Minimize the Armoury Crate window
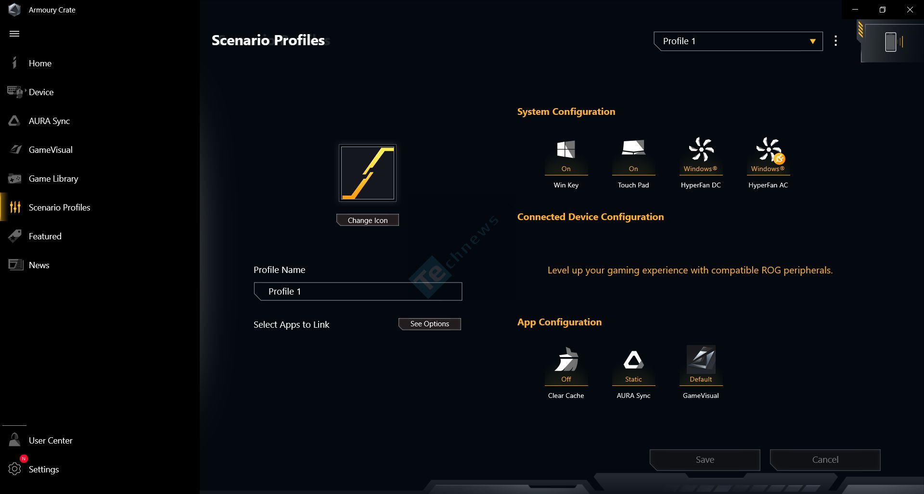The height and width of the screenshot is (494, 924). [855, 10]
